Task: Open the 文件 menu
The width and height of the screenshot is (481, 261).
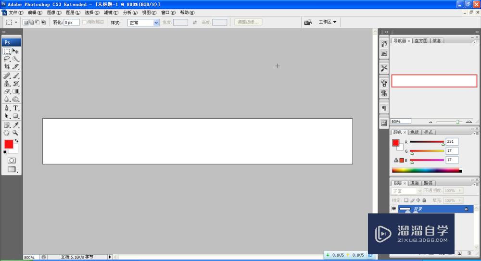Action: click(16, 12)
